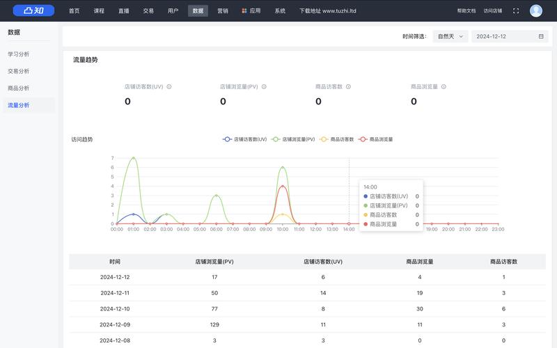Go to the 直播 section
557x348 pixels.
[124, 10]
